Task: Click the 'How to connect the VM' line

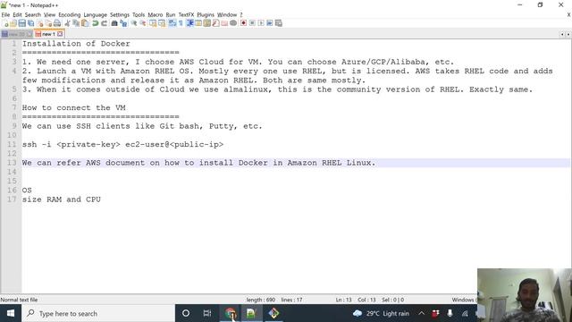Action: (x=73, y=107)
